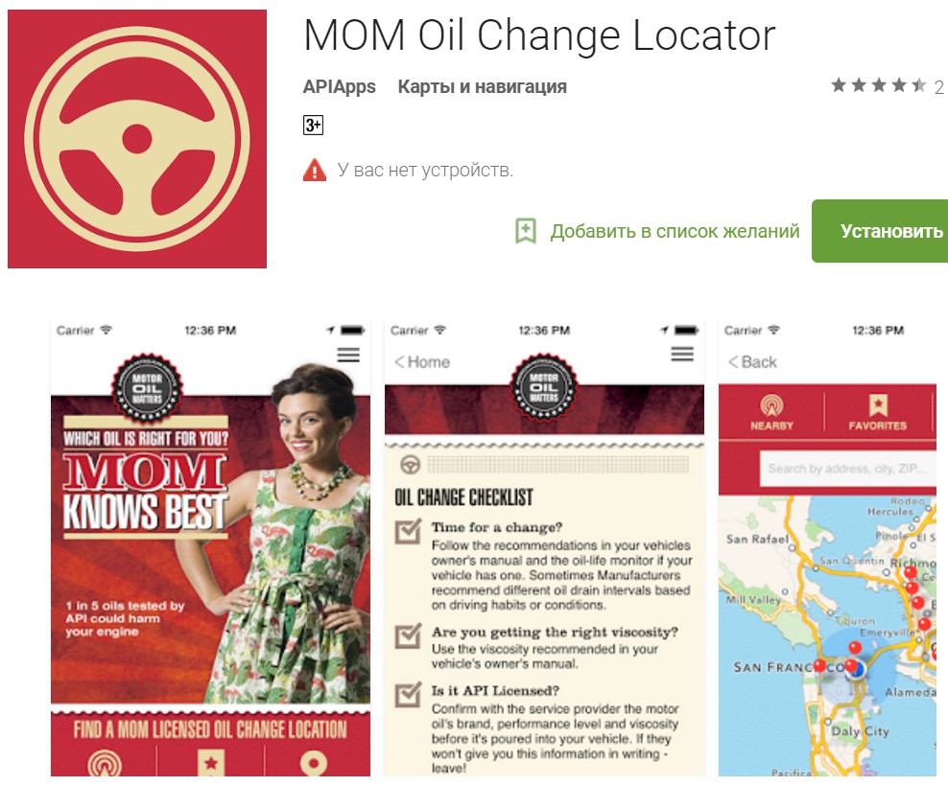Click the red warning triangle icon
Screen dimensions: 948x786
click(x=315, y=171)
